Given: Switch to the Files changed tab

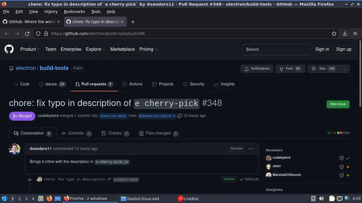Looking at the screenshot, I should click(x=159, y=133).
